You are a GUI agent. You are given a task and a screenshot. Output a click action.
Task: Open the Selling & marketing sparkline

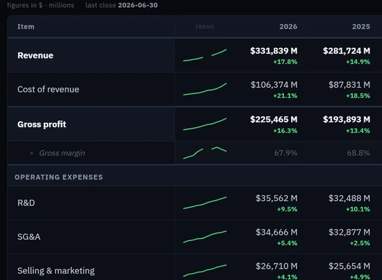[205, 270]
